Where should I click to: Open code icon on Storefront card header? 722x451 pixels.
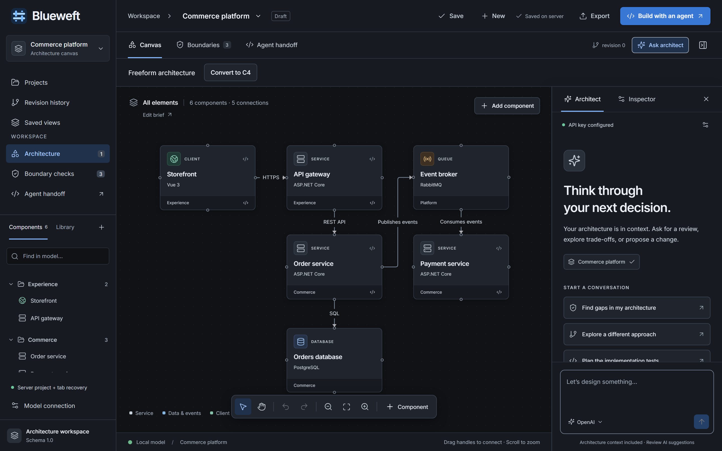245,159
